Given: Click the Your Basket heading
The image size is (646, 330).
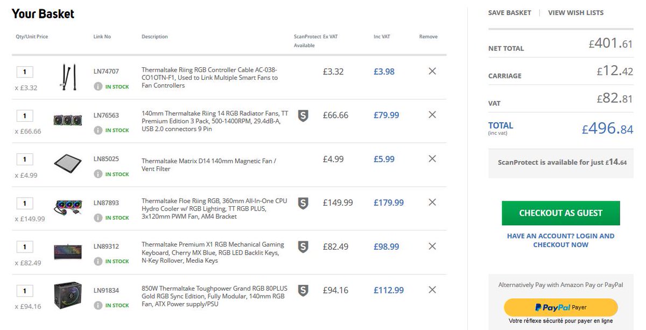Looking at the screenshot, I should coord(43,13).
